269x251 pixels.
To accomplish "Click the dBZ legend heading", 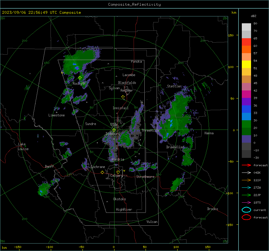I will coord(253,16).
